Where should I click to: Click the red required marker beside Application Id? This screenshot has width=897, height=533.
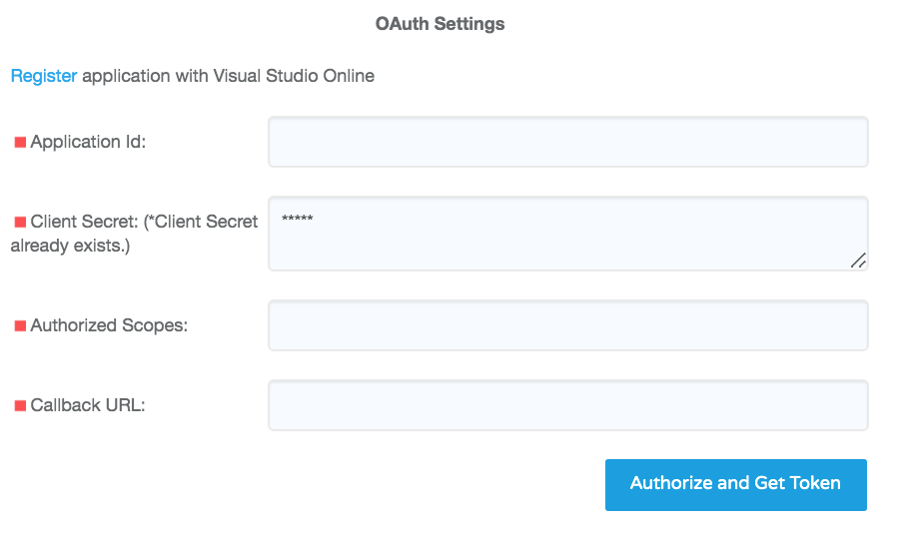coord(20,143)
